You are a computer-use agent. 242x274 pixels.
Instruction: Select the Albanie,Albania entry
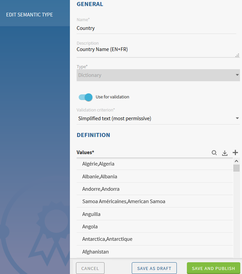(155, 176)
